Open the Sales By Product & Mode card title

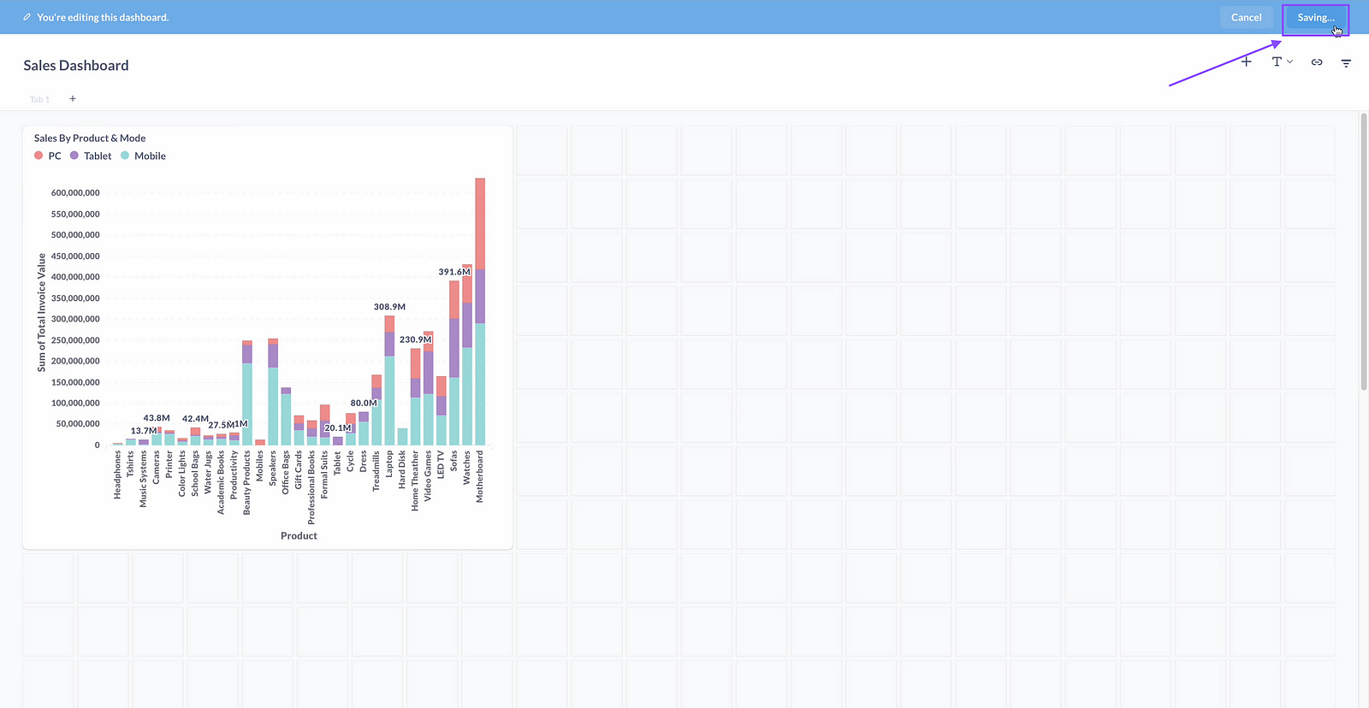click(x=90, y=138)
